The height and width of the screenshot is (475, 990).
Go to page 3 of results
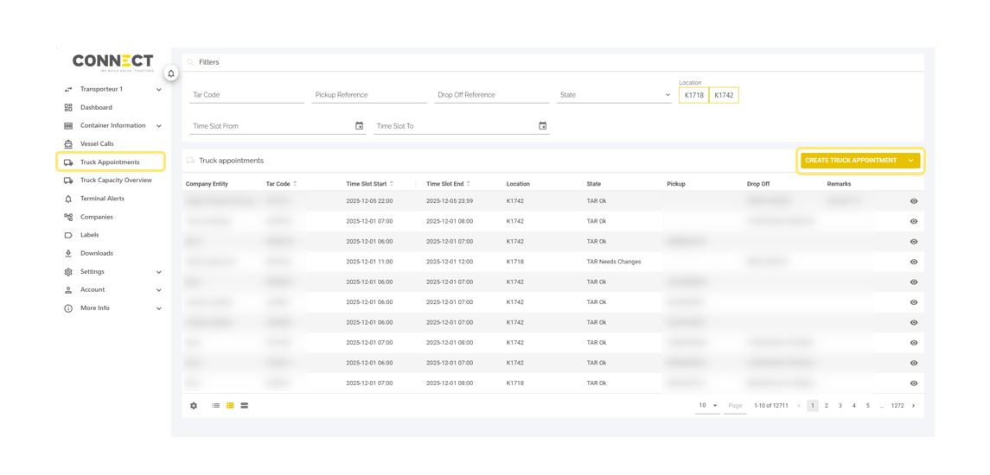(840, 406)
